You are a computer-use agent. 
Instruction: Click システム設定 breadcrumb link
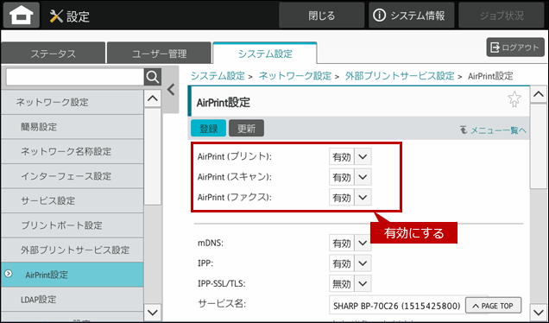point(218,76)
